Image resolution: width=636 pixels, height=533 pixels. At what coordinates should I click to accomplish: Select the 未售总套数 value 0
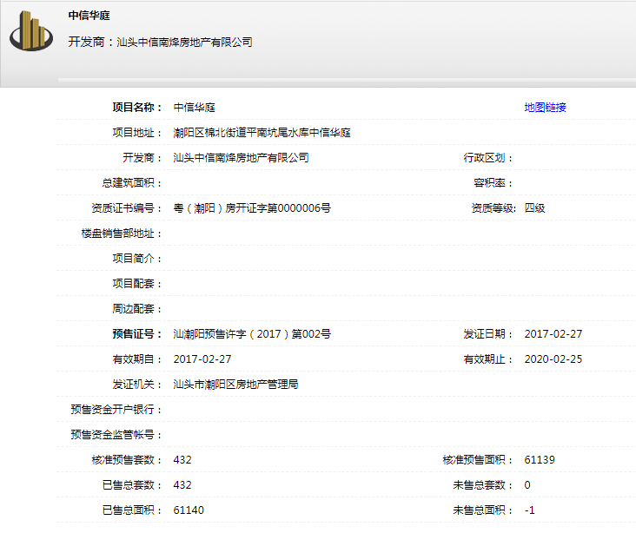coord(527,485)
